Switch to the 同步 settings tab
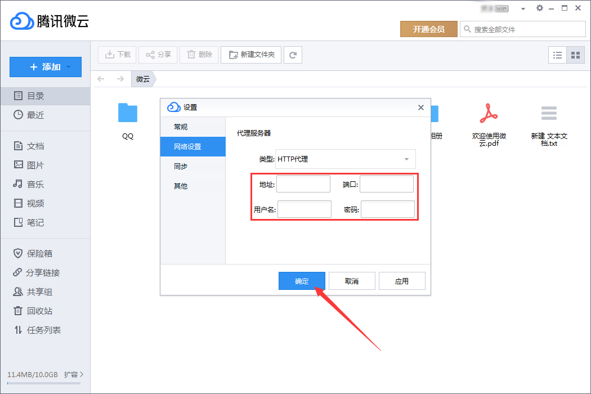 pos(182,166)
